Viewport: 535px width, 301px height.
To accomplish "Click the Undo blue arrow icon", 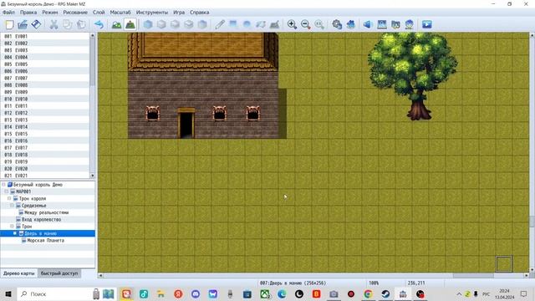I will coord(99,24).
